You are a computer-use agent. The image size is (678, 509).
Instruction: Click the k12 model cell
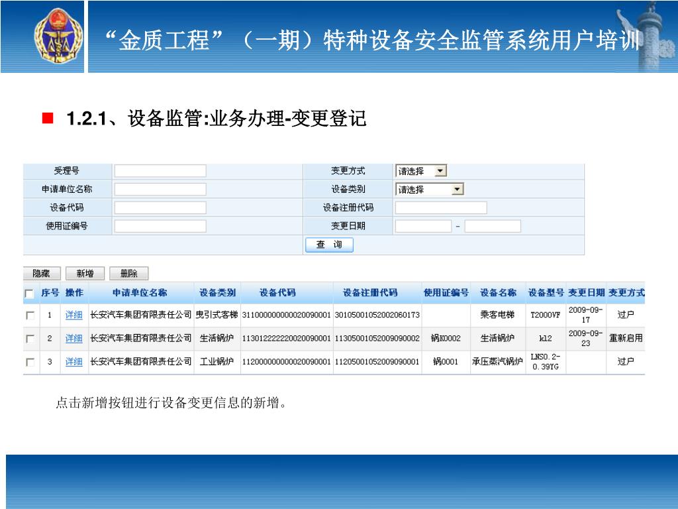pos(546,339)
